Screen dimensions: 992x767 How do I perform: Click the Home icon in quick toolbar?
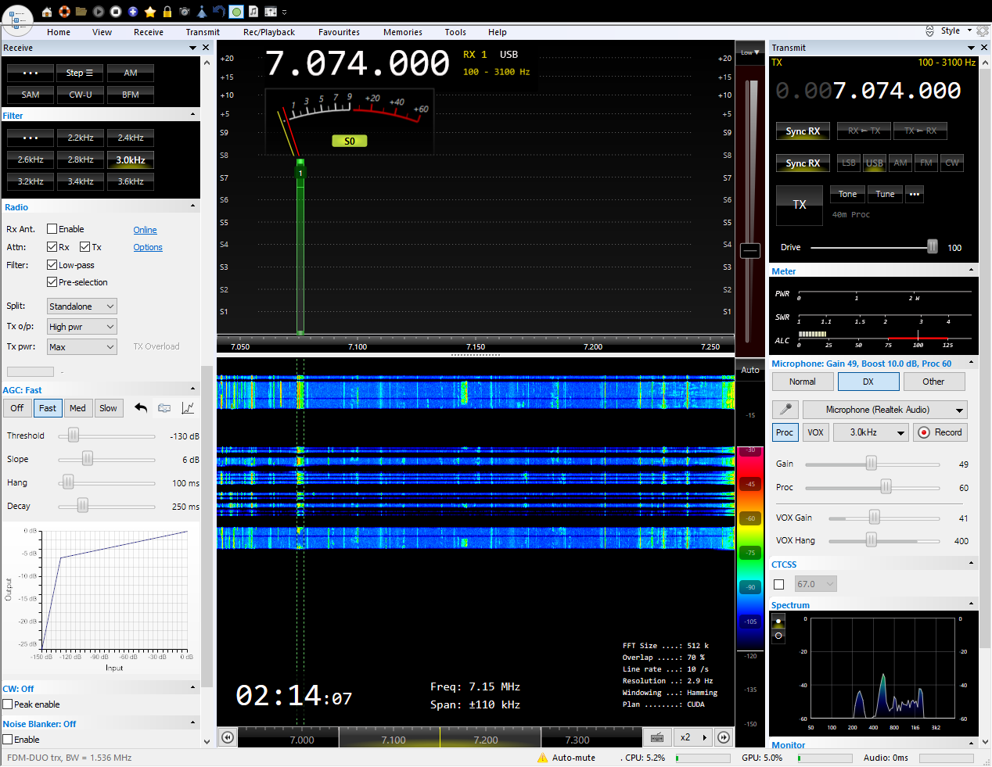pos(47,12)
